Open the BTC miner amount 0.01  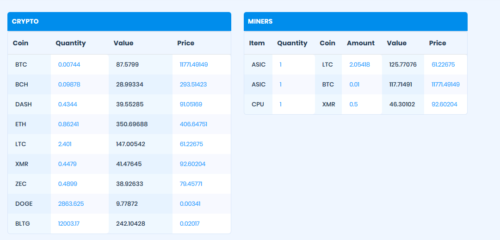tap(353, 85)
